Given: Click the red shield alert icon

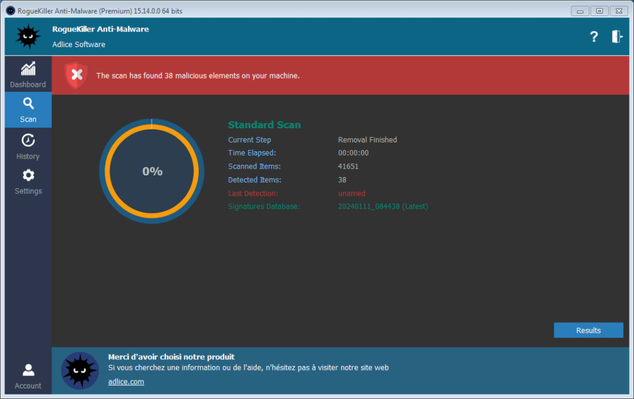Looking at the screenshot, I should coord(76,76).
